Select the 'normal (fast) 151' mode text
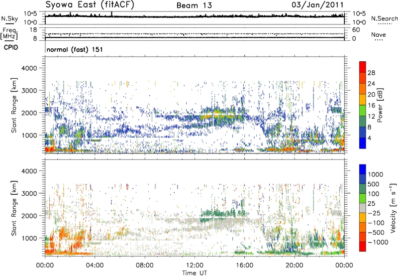 (x=75, y=49)
